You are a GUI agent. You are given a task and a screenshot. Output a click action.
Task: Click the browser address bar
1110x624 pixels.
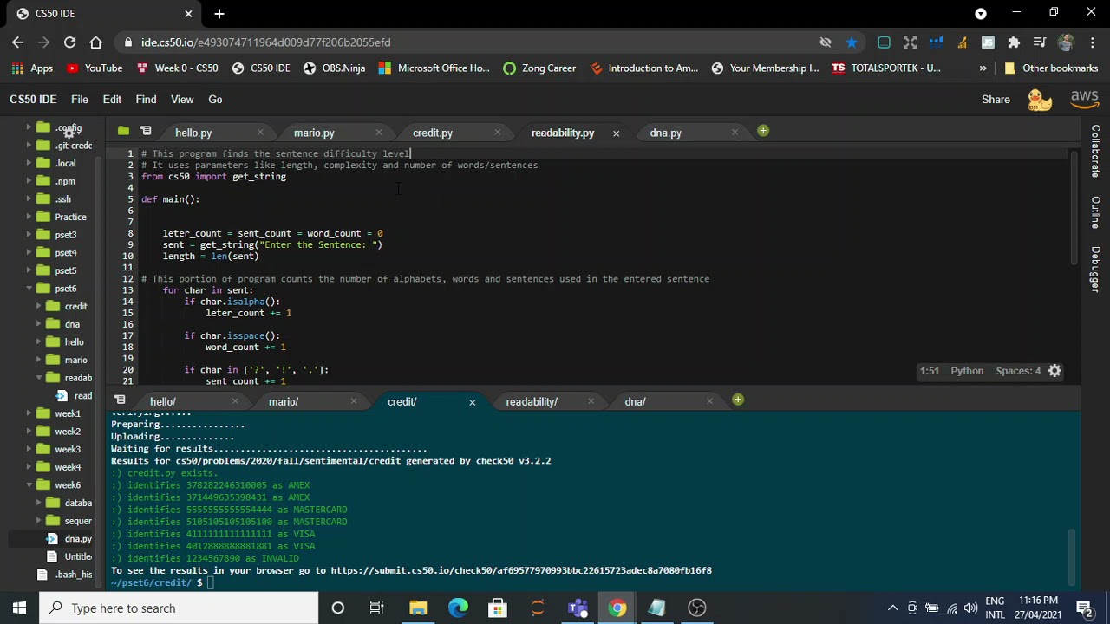[x=468, y=42]
